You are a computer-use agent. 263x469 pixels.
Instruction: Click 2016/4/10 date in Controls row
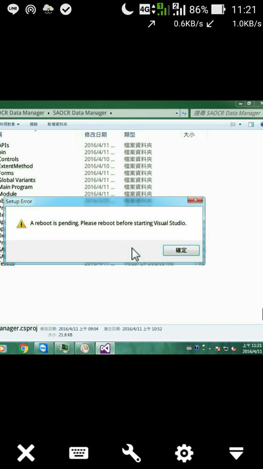click(99, 159)
